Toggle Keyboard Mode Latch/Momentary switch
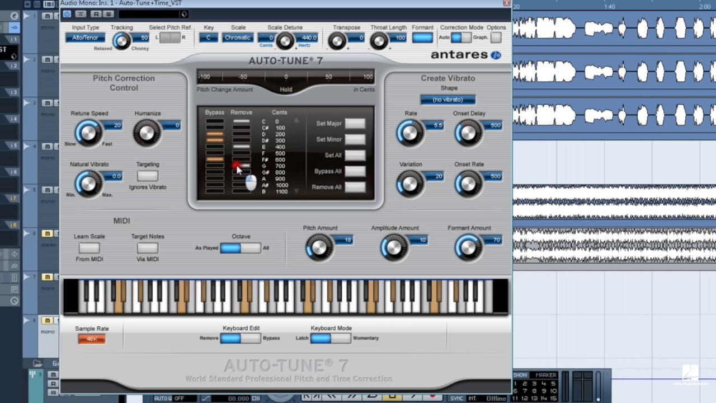716x403 pixels. pyautogui.click(x=331, y=338)
